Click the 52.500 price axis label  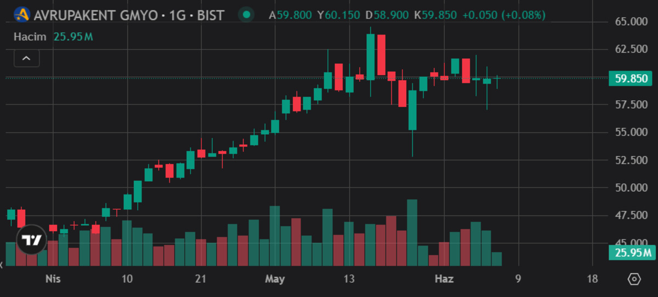tap(631, 160)
